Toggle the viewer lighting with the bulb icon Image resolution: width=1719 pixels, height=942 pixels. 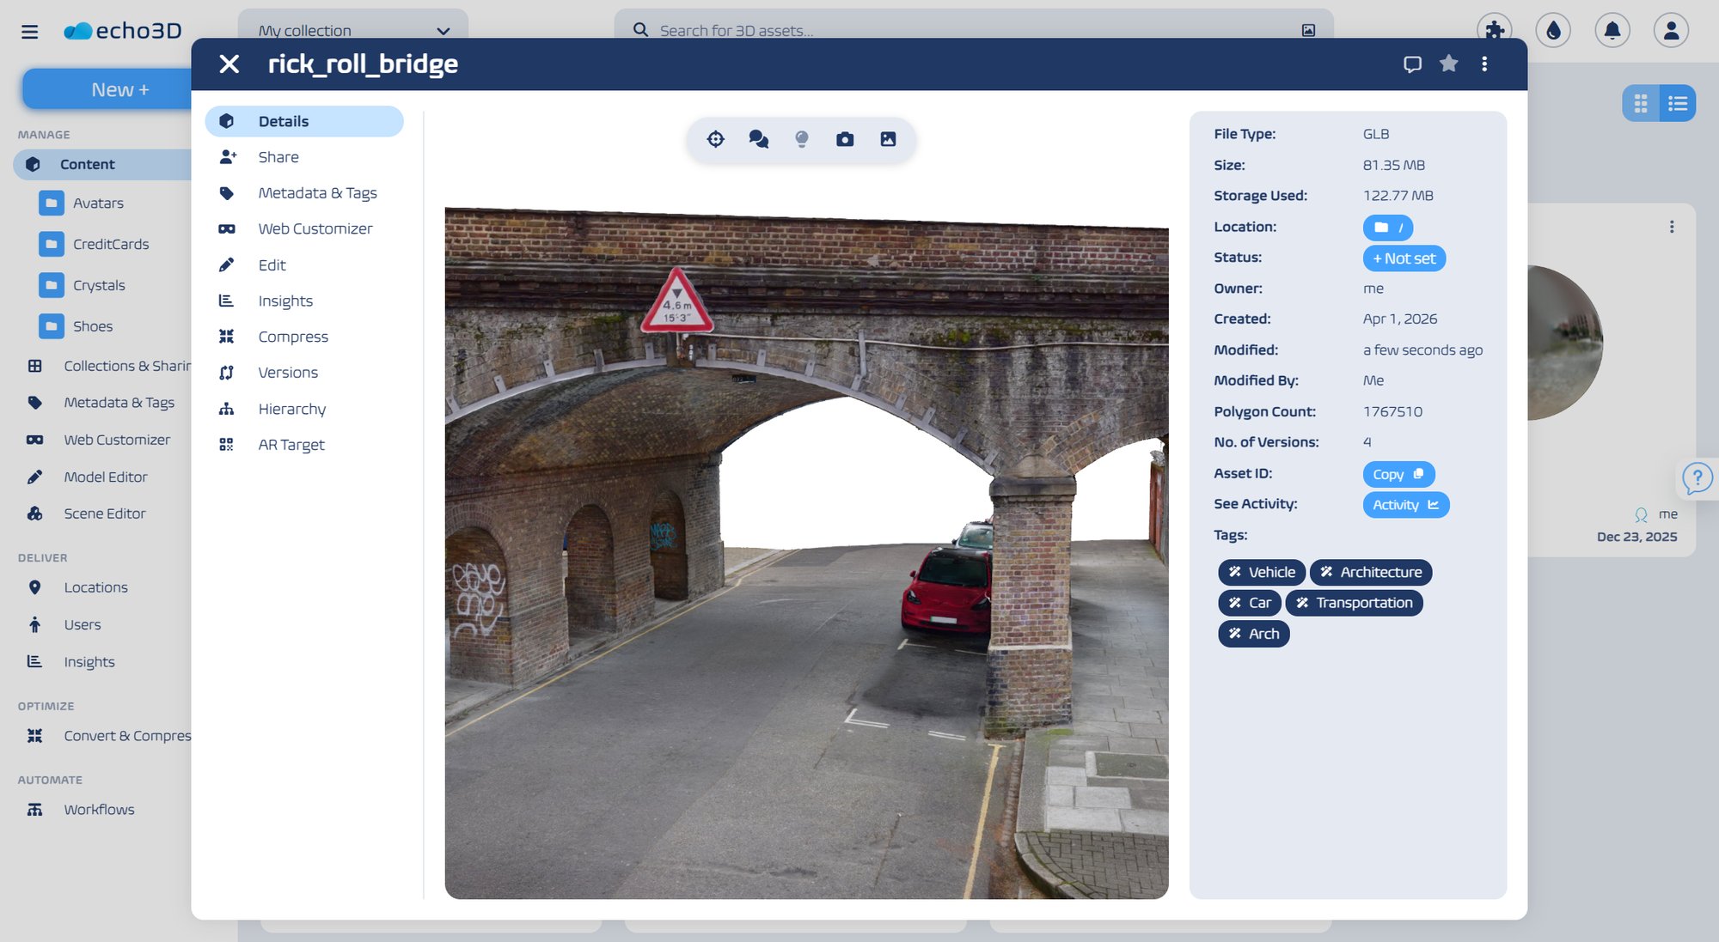click(x=802, y=138)
